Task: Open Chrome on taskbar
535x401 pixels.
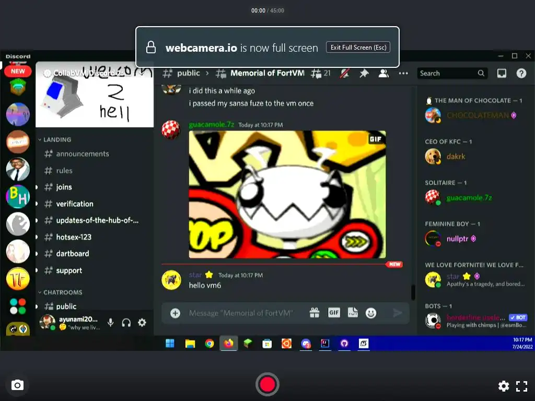Action: [209, 344]
